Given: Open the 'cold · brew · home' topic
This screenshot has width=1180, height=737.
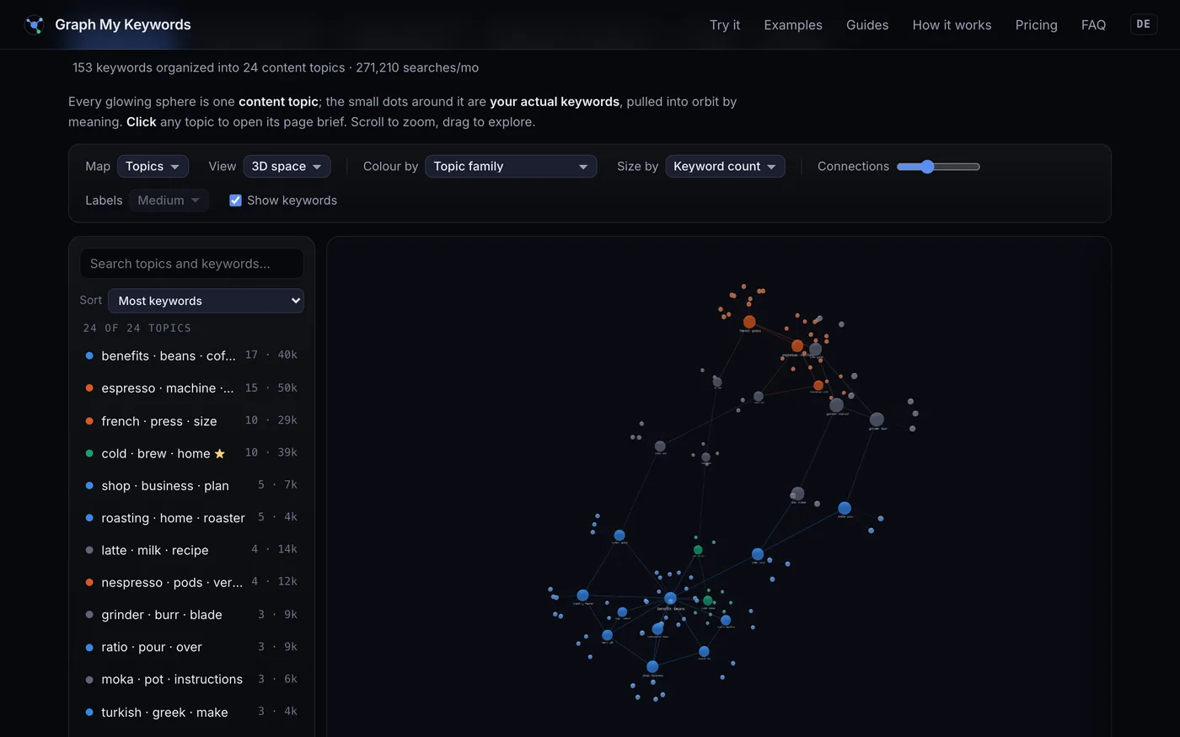Looking at the screenshot, I should point(191,453).
